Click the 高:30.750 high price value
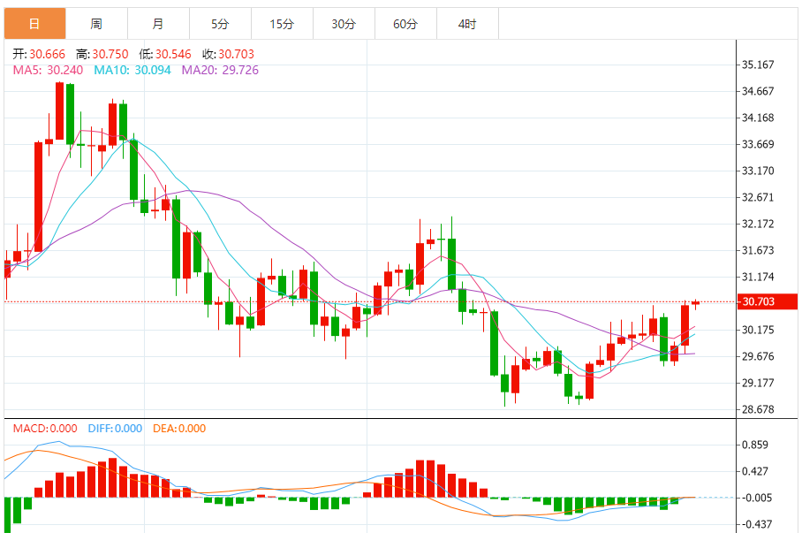 [x=102, y=54]
